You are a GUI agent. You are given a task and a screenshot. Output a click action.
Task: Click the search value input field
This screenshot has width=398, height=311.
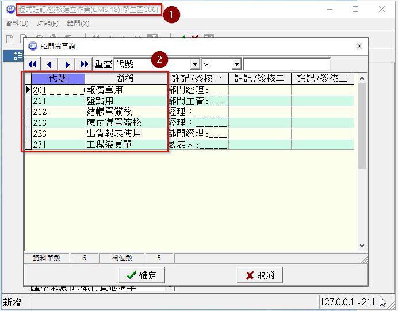click(x=286, y=64)
